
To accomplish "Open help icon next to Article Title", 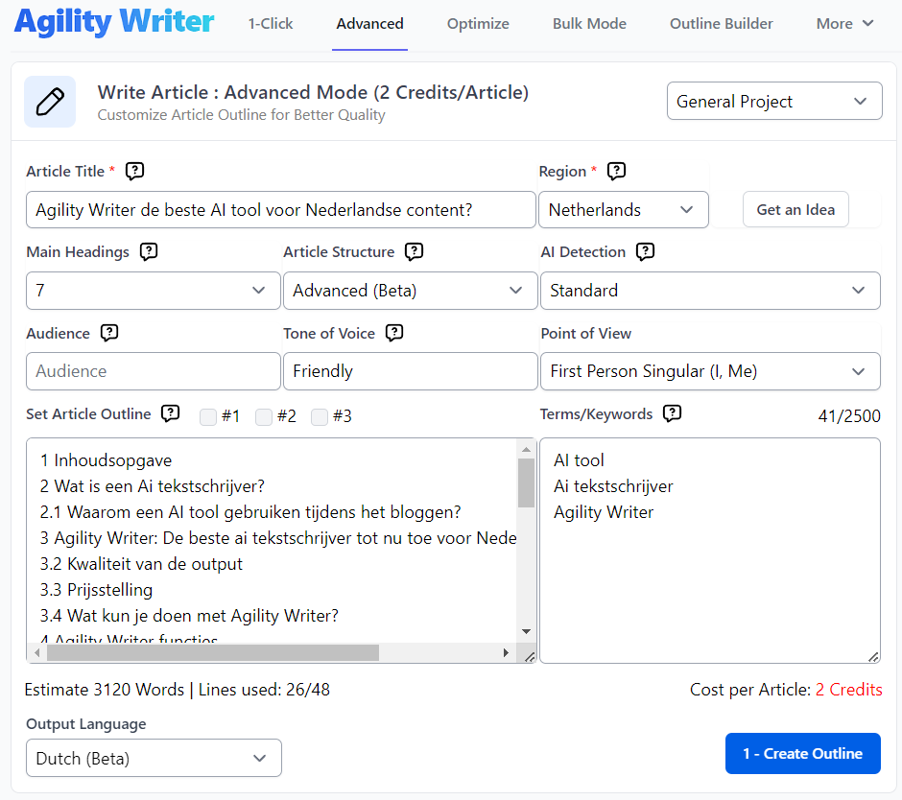I will [134, 171].
